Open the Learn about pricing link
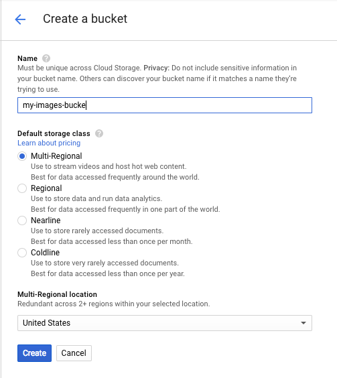 pyautogui.click(x=49, y=143)
